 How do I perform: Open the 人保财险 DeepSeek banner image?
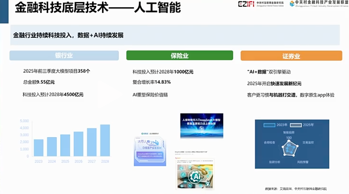tap(202, 125)
